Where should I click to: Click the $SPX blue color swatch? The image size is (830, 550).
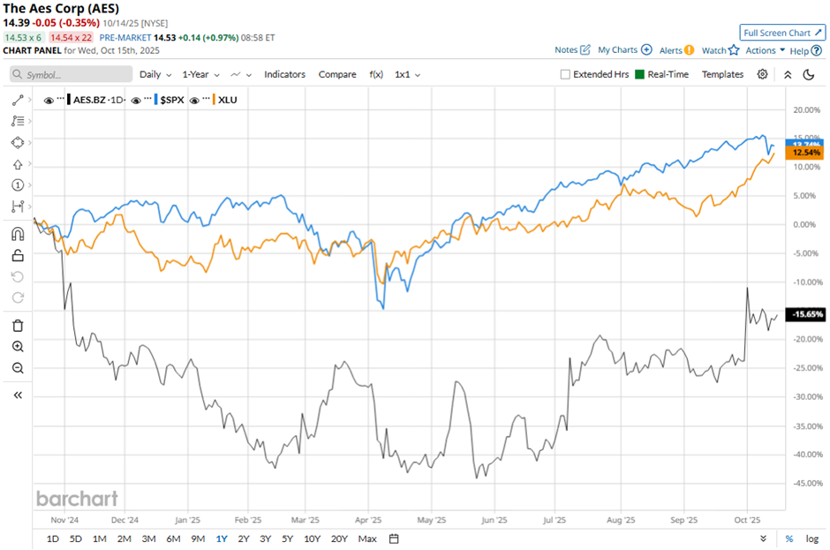point(155,100)
